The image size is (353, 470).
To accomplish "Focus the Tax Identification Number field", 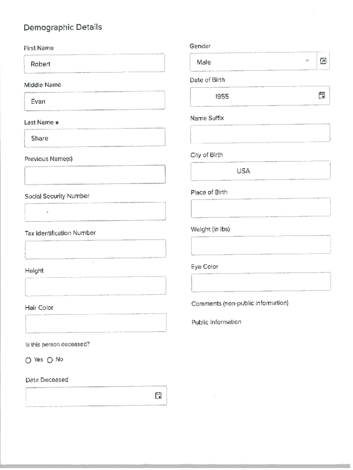I will [x=94, y=249].
